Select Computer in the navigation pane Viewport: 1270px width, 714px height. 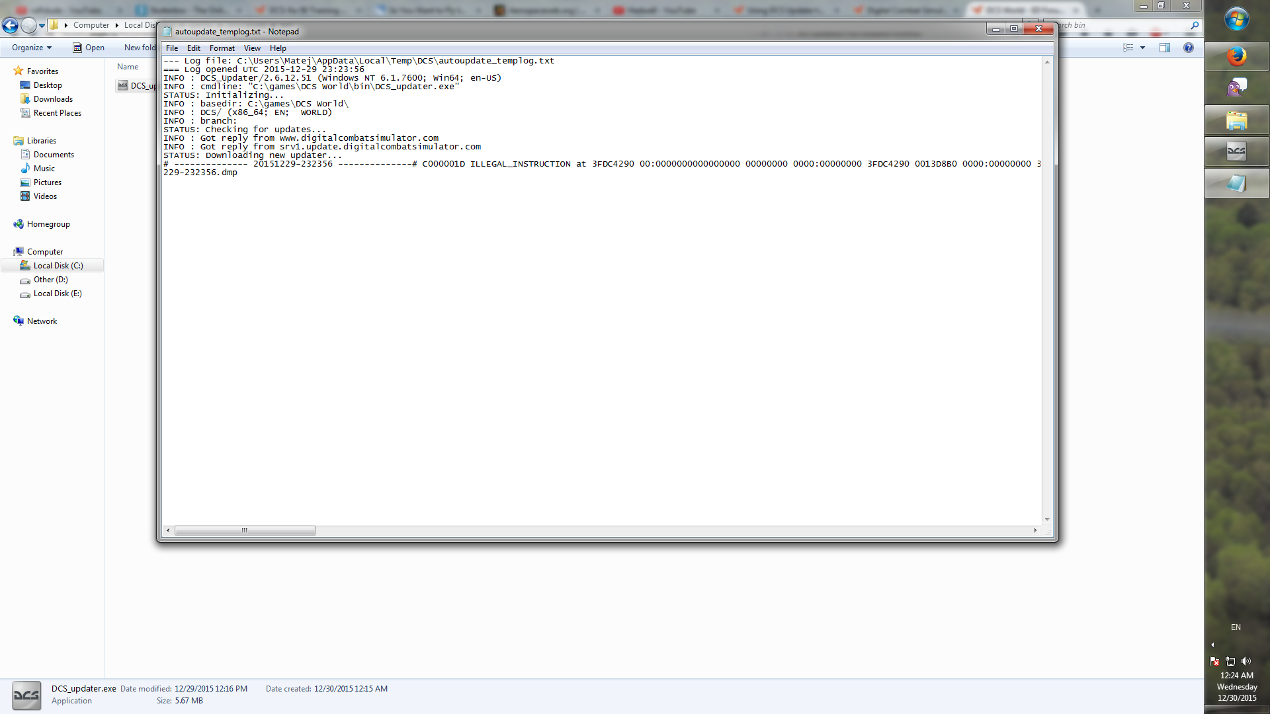point(45,252)
